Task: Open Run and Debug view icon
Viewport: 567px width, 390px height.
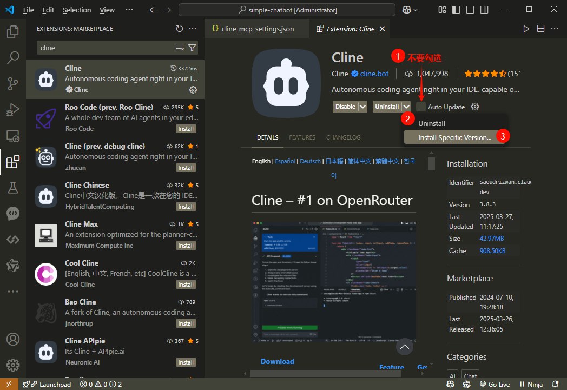Action: (x=12, y=110)
